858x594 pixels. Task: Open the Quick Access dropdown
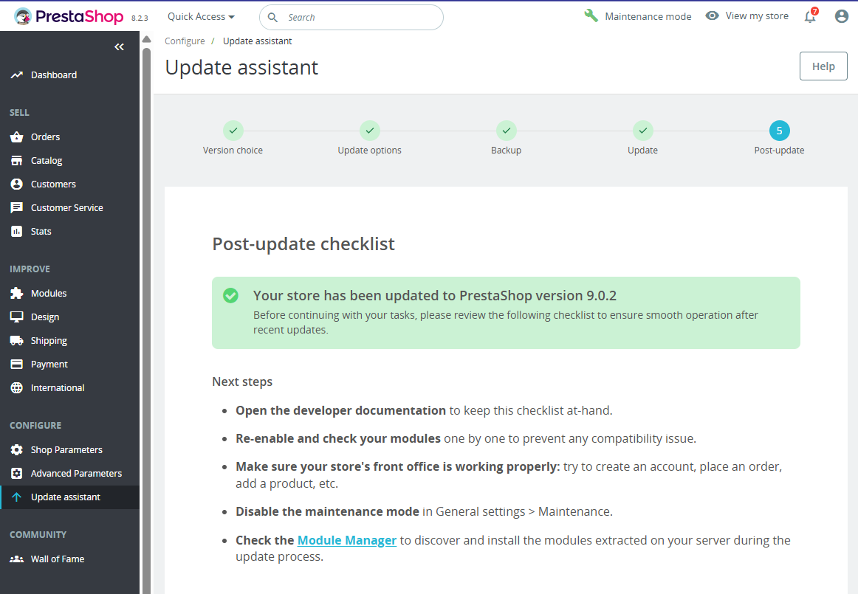coord(201,16)
